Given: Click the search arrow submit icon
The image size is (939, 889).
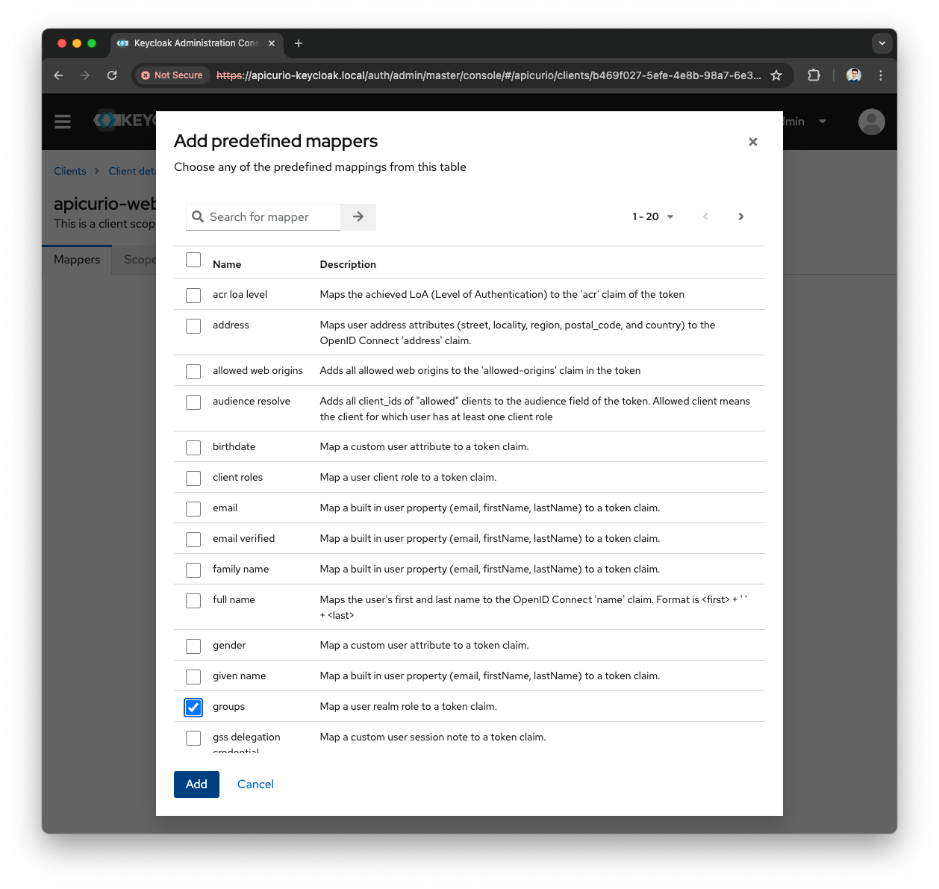Looking at the screenshot, I should point(358,216).
